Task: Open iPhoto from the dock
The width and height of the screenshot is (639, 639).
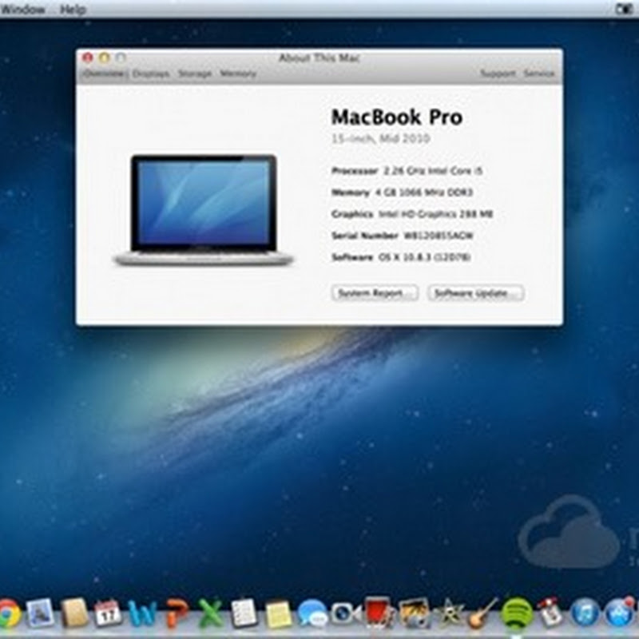Action: [x=414, y=613]
